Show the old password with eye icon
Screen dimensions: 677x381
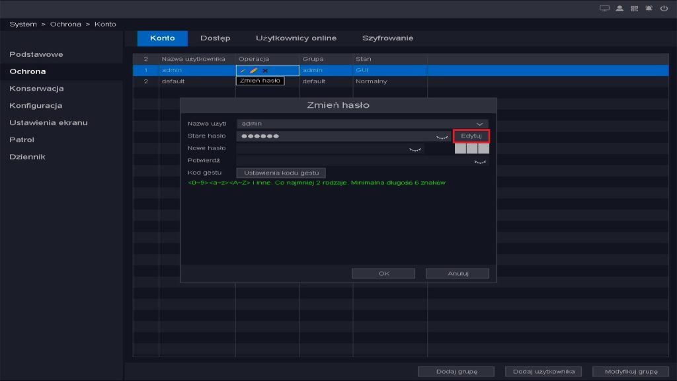pyautogui.click(x=442, y=137)
